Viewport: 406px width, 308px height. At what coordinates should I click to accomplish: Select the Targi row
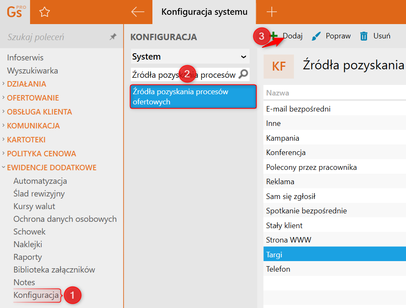pyautogui.click(x=334, y=254)
